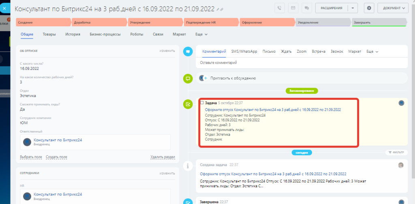Tick the Задача completion checkbox

(202, 103)
